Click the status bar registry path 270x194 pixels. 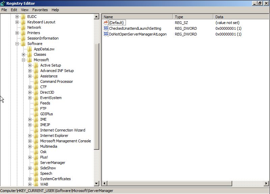pos(57,191)
